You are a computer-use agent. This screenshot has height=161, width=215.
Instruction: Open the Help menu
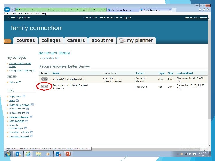(x=44, y=13)
